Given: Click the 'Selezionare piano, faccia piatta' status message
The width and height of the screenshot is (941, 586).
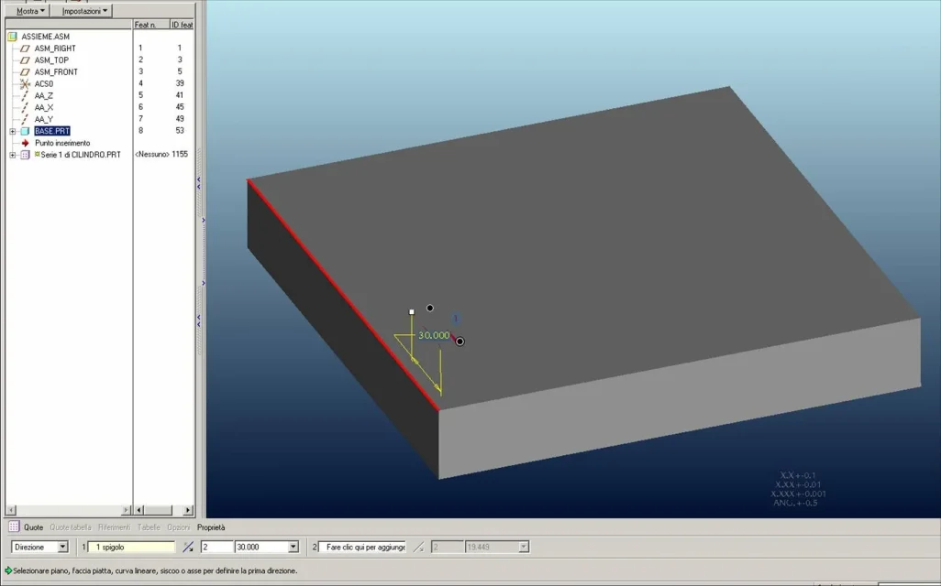Looking at the screenshot, I should tap(155, 571).
